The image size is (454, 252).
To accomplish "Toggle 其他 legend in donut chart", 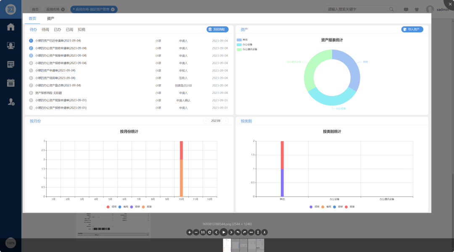I will 242,40.
